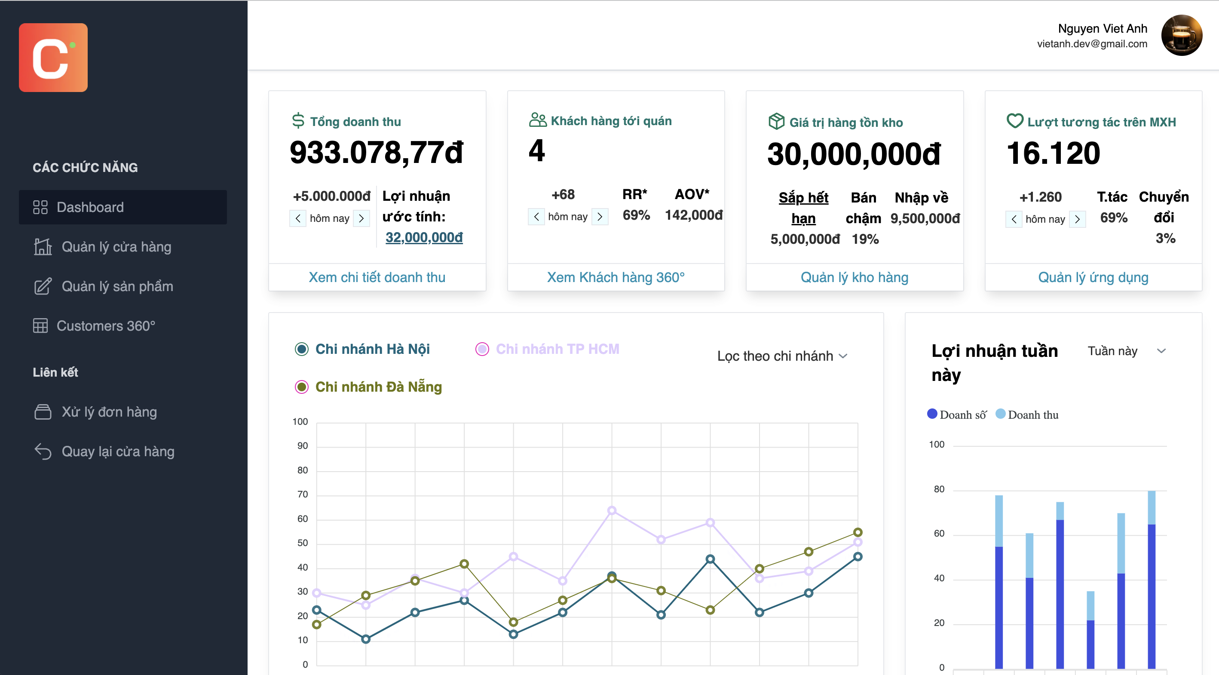Image resolution: width=1219 pixels, height=675 pixels.
Task: Click the dollar sign revenue icon
Action: click(x=298, y=121)
